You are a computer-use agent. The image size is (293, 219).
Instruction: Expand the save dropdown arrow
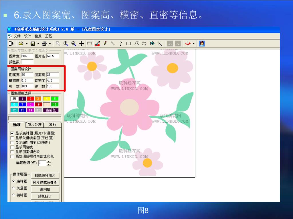pyautogui.click(x=38, y=44)
